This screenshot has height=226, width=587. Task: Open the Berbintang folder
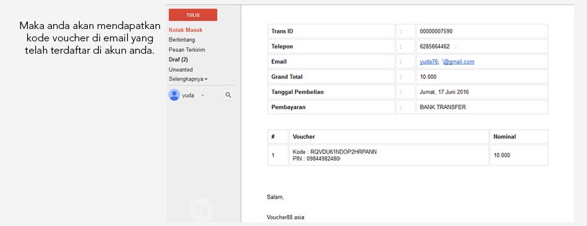[182, 40]
